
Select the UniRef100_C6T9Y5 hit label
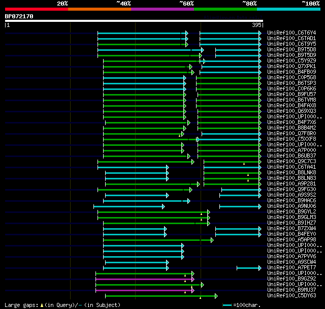(291, 44)
